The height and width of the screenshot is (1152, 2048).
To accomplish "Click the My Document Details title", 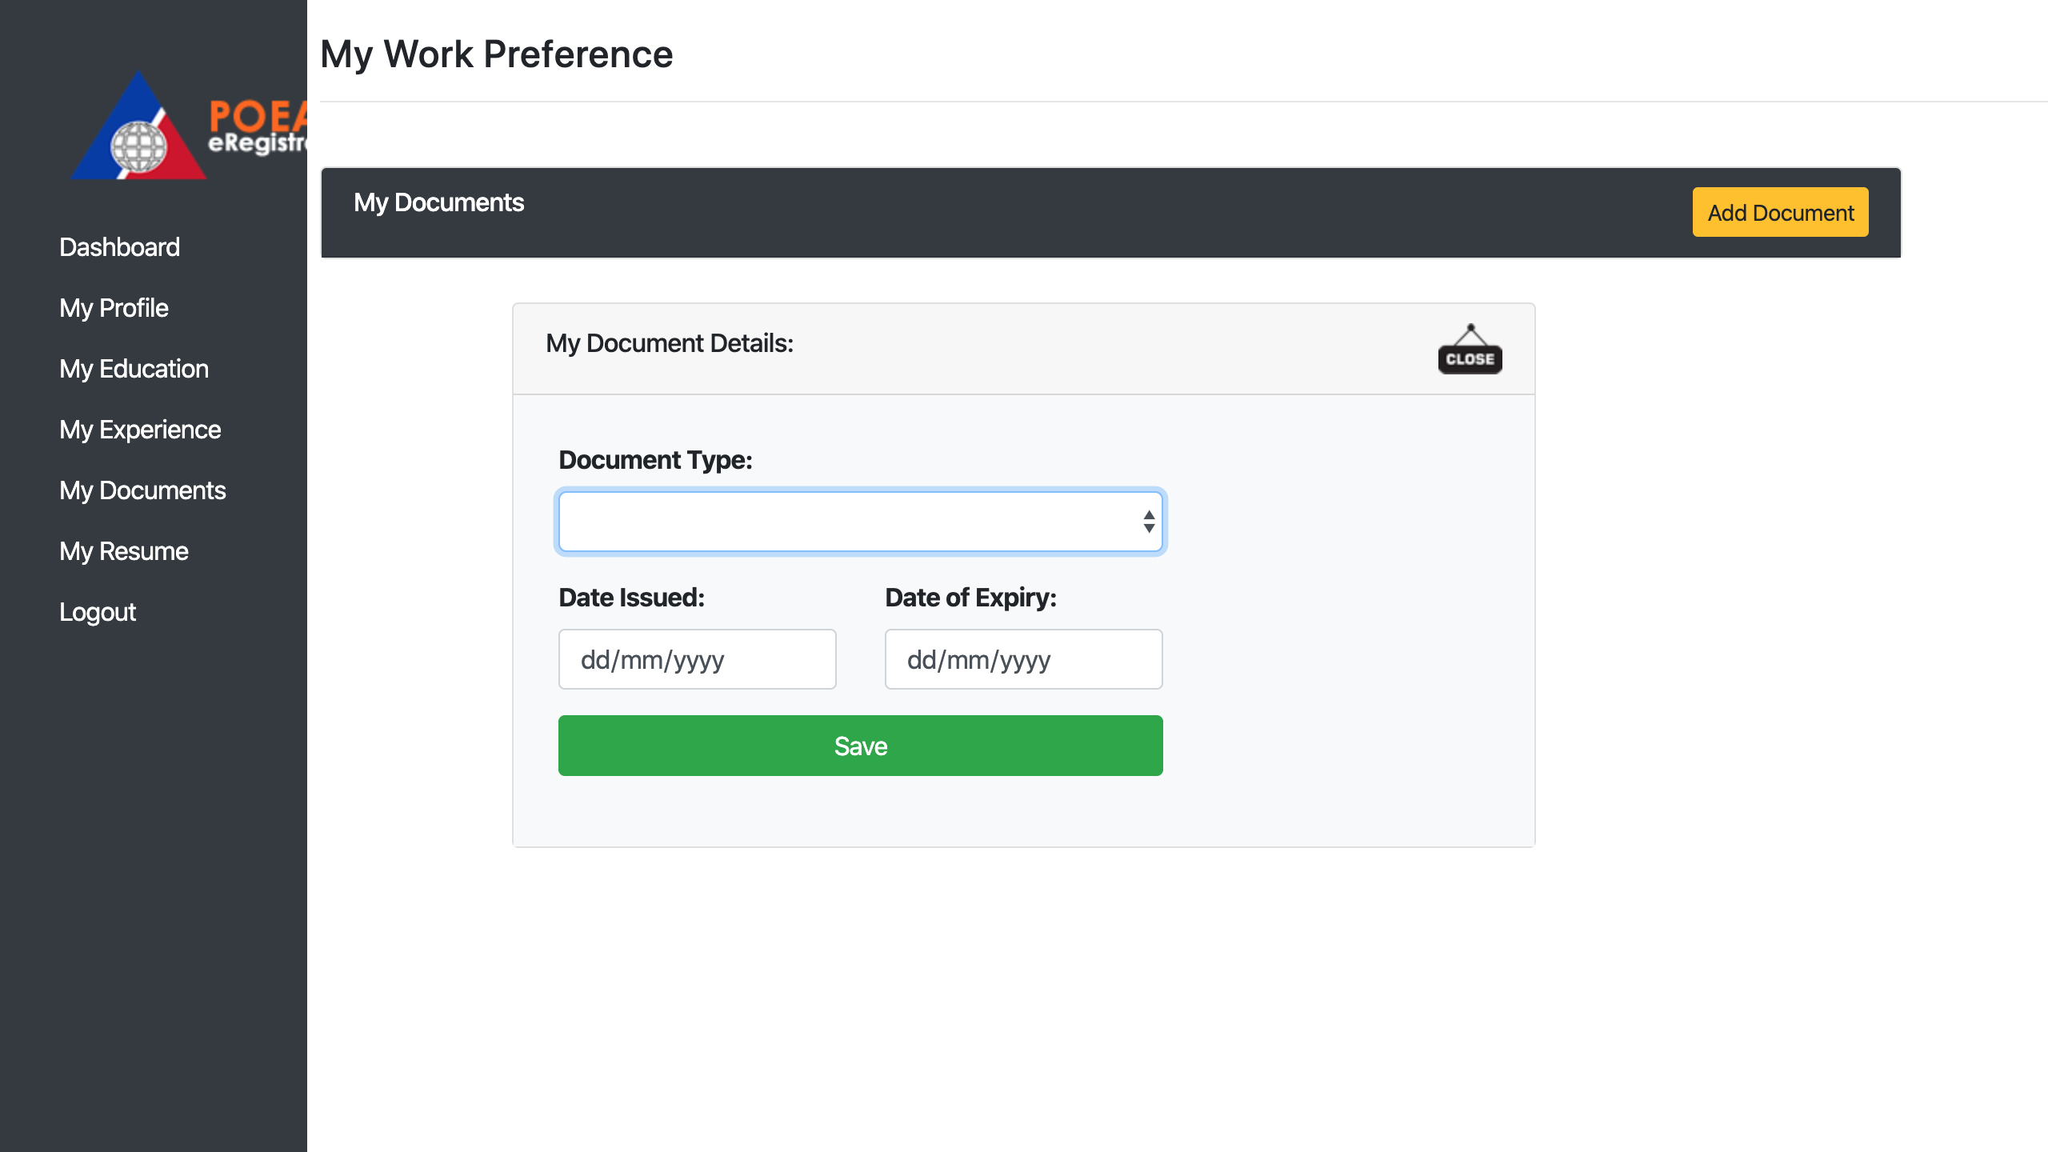I will tap(669, 343).
